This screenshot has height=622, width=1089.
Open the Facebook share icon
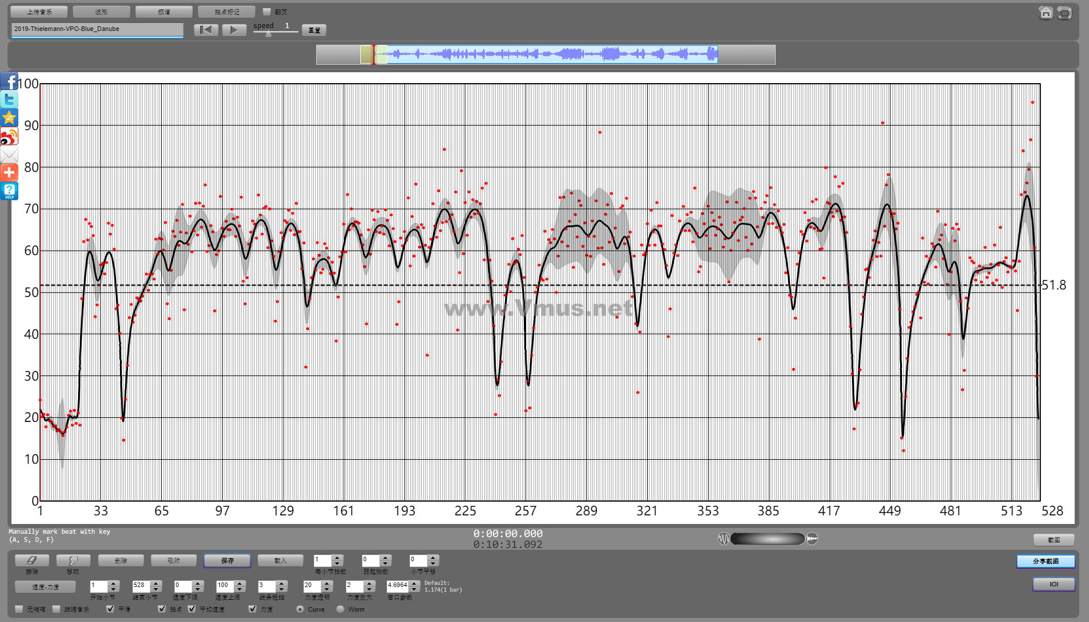tap(9, 82)
